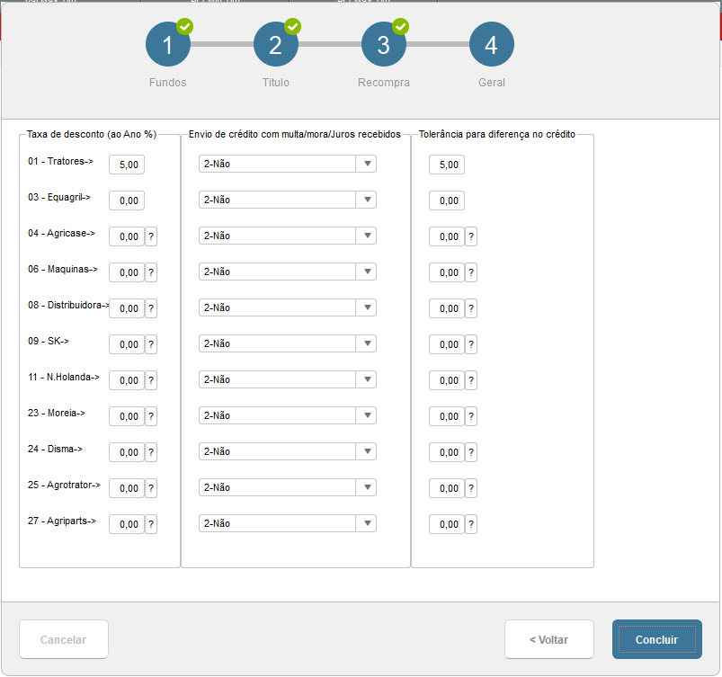The height and width of the screenshot is (677, 722).
Task: Click the Concluir button
Action: 656,639
